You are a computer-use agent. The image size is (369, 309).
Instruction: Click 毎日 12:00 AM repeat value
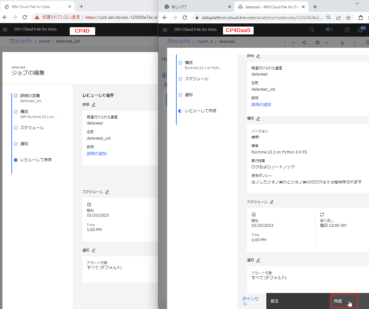tap(333, 225)
